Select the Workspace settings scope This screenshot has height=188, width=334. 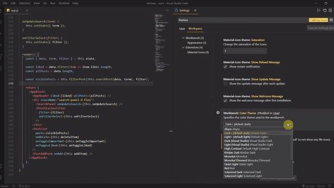pos(195,29)
